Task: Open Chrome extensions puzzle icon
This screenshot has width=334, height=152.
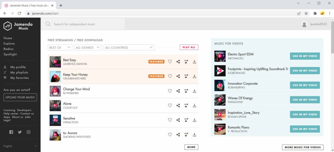Action: [x=315, y=13]
